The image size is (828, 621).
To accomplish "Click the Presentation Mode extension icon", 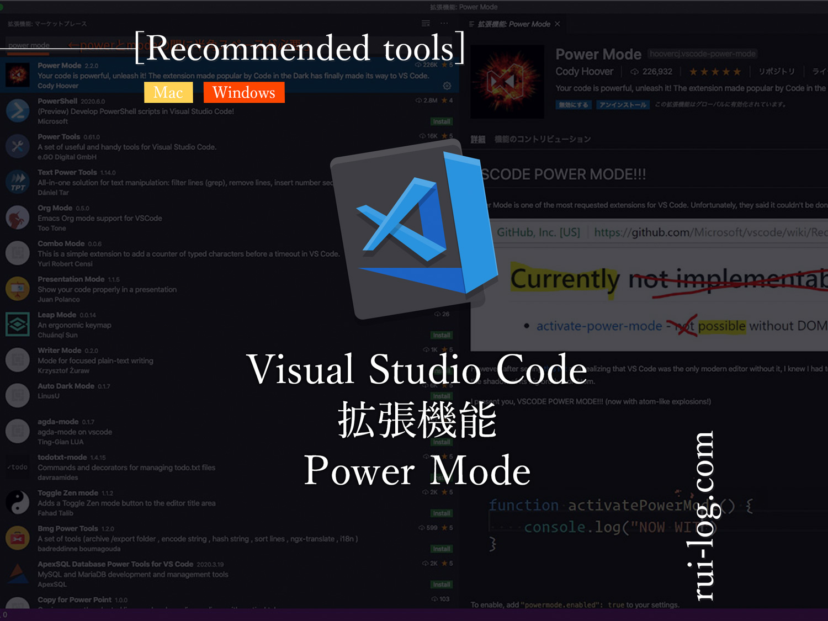I will pyautogui.click(x=18, y=288).
